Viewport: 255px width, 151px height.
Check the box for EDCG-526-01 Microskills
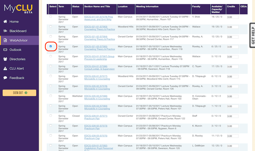(51, 76)
